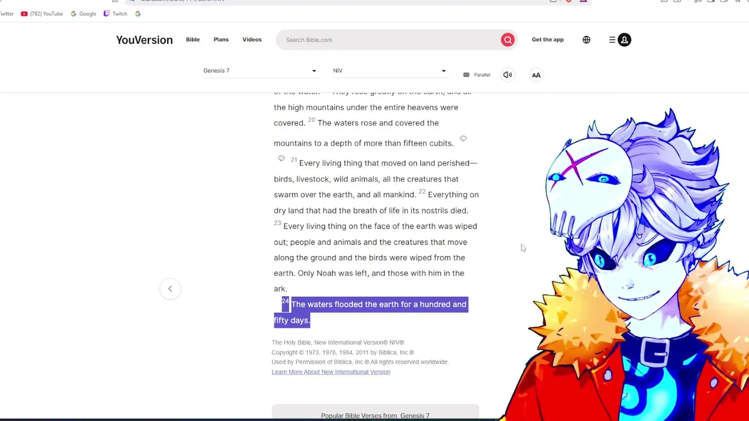Click Get the app link
The width and height of the screenshot is (749, 421).
[x=548, y=39]
